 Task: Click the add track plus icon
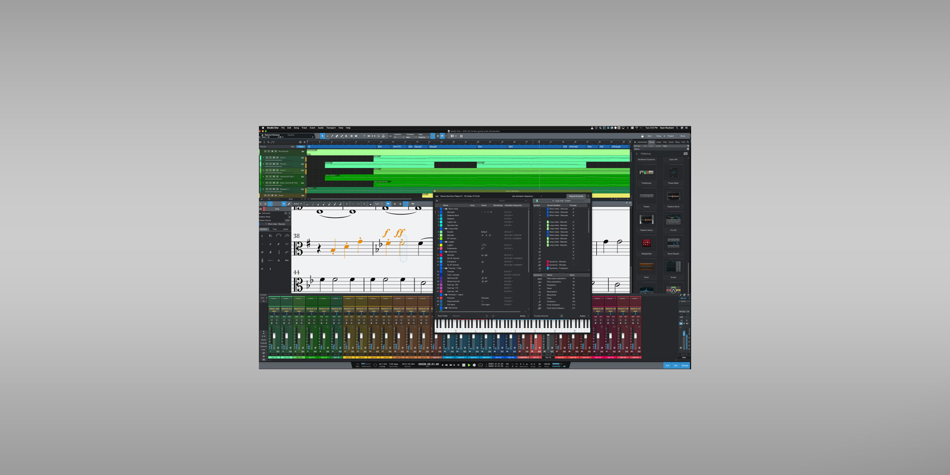[305, 142]
